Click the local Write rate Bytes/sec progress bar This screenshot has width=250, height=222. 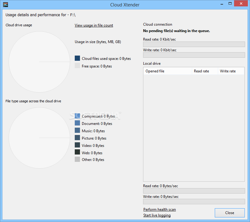194,202
